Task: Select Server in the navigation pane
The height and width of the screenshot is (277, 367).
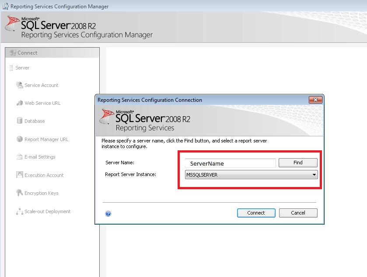Action: tap(22, 68)
